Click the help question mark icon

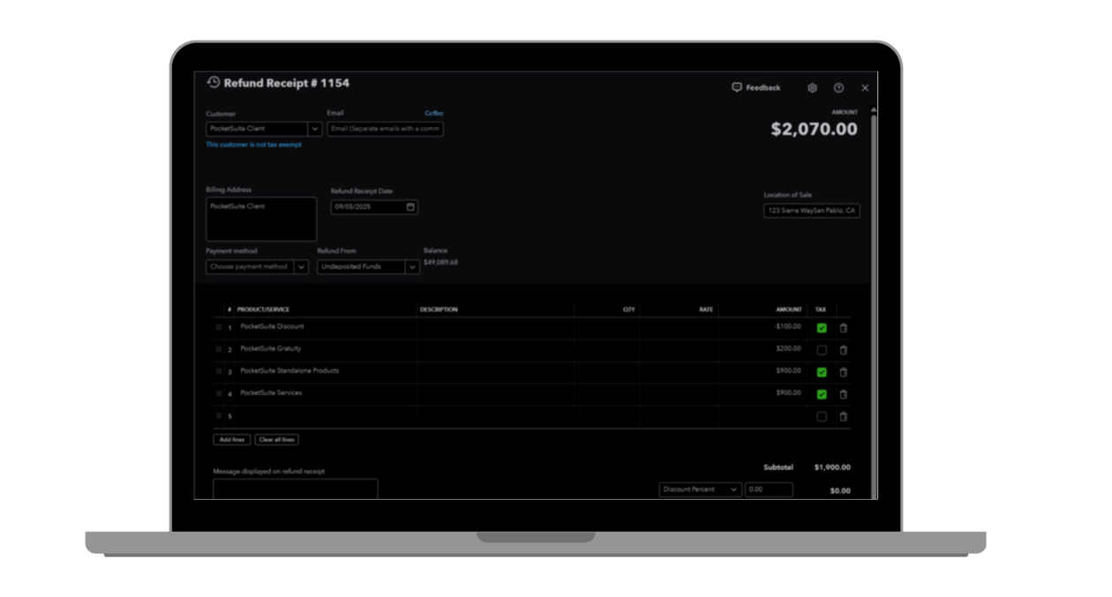(838, 88)
